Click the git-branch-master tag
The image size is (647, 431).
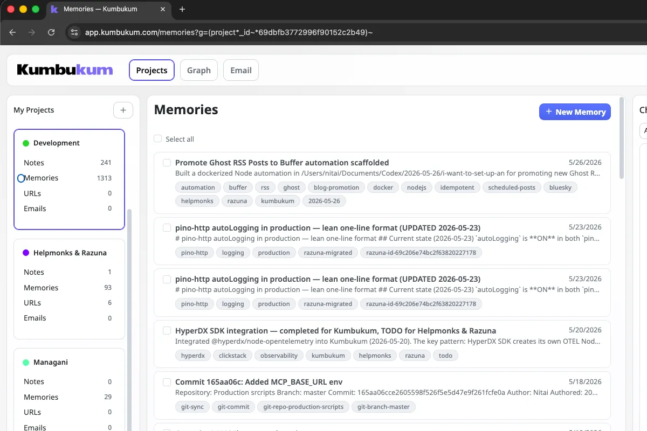[384, 407]
